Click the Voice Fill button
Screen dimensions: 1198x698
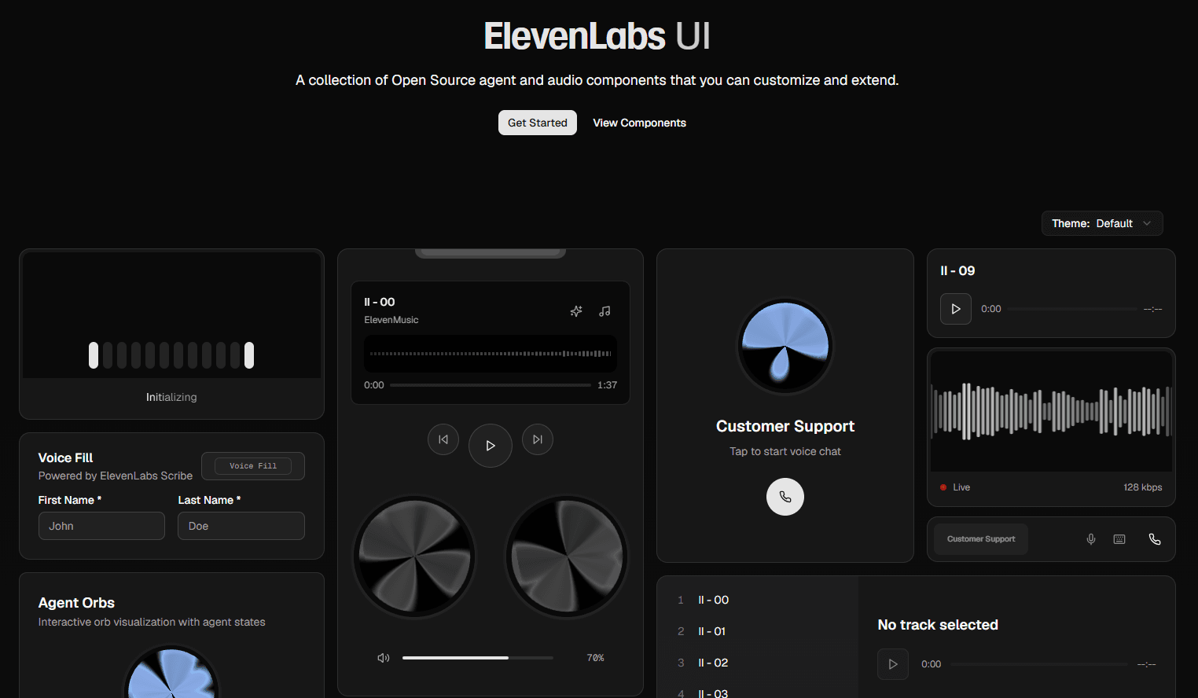pos(253,466)
